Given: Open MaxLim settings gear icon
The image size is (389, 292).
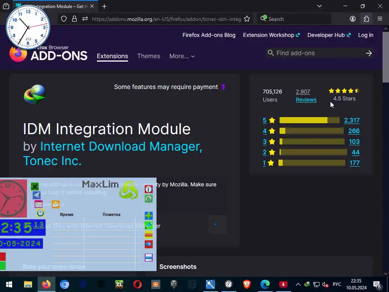Looking at the screenshot, I should pos(149,198).
